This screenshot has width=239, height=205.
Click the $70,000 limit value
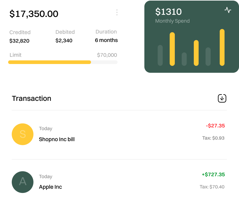(x=107, y=55)
